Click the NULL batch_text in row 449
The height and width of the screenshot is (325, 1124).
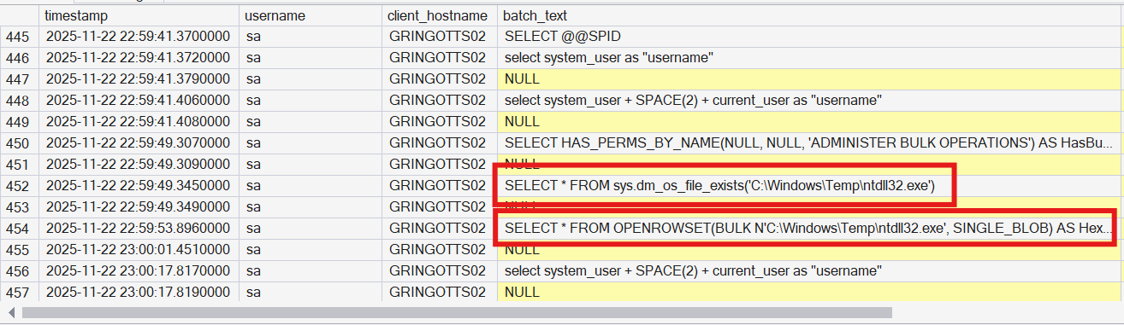click(x=810, y=122)
